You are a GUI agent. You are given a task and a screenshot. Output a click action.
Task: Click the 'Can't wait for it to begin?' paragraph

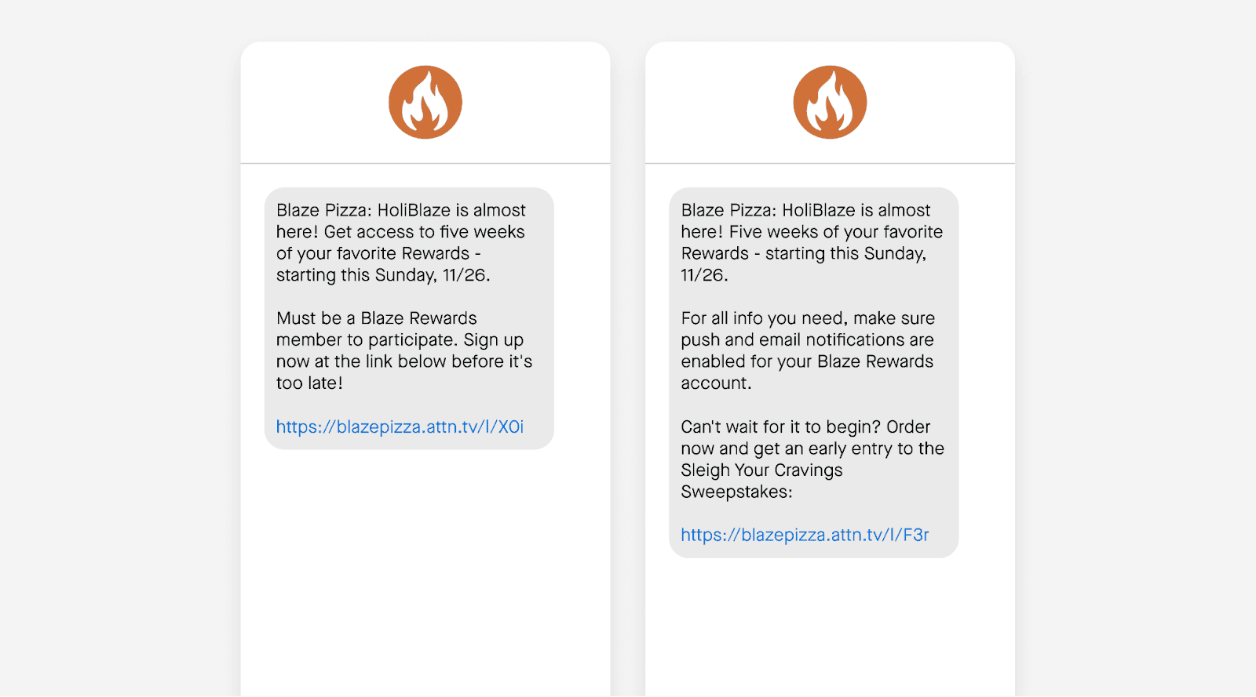click(812, 459)
